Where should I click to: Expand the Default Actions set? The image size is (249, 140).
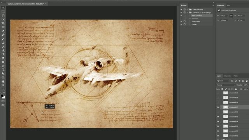[188, 9]
